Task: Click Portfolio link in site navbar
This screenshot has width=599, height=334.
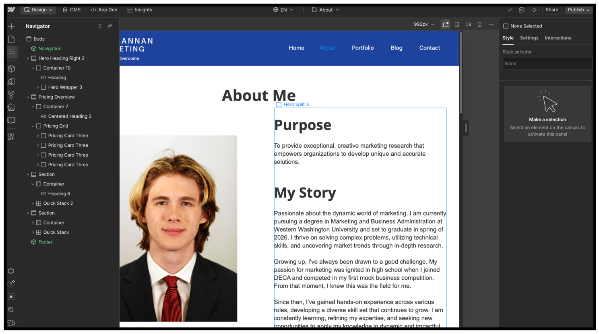Action: 363,48
